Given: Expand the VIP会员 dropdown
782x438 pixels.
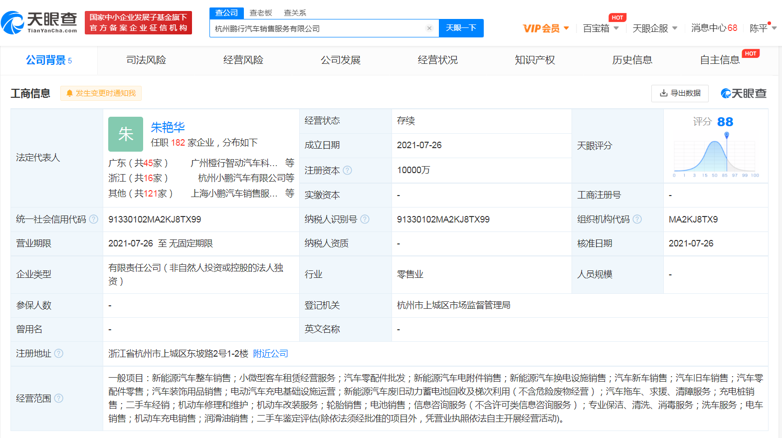Looking at the screenshot, I should (546, 28).
